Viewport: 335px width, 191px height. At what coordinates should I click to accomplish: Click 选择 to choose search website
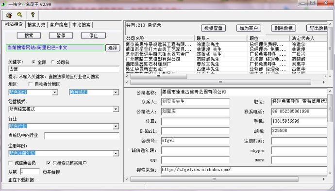[113, 48]
